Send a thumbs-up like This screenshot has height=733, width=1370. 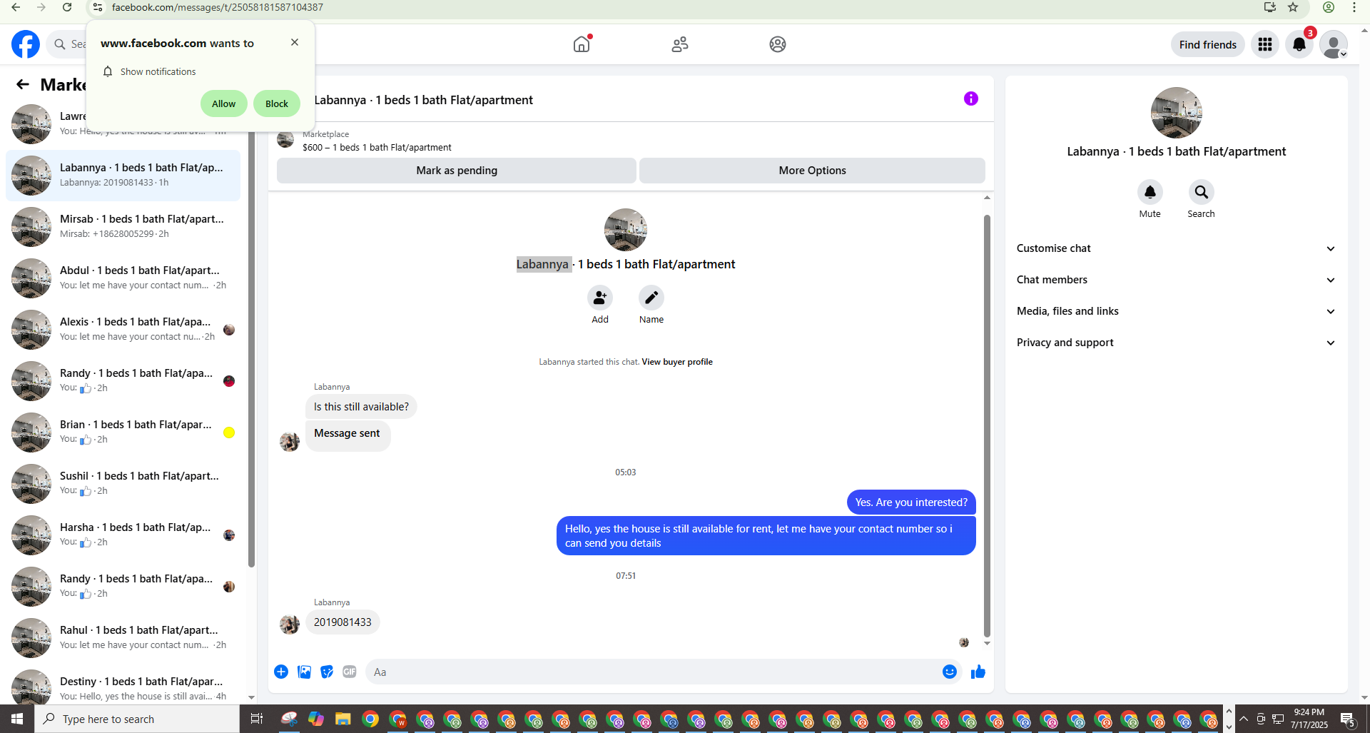pyautogui.click(x=978, y=672)
